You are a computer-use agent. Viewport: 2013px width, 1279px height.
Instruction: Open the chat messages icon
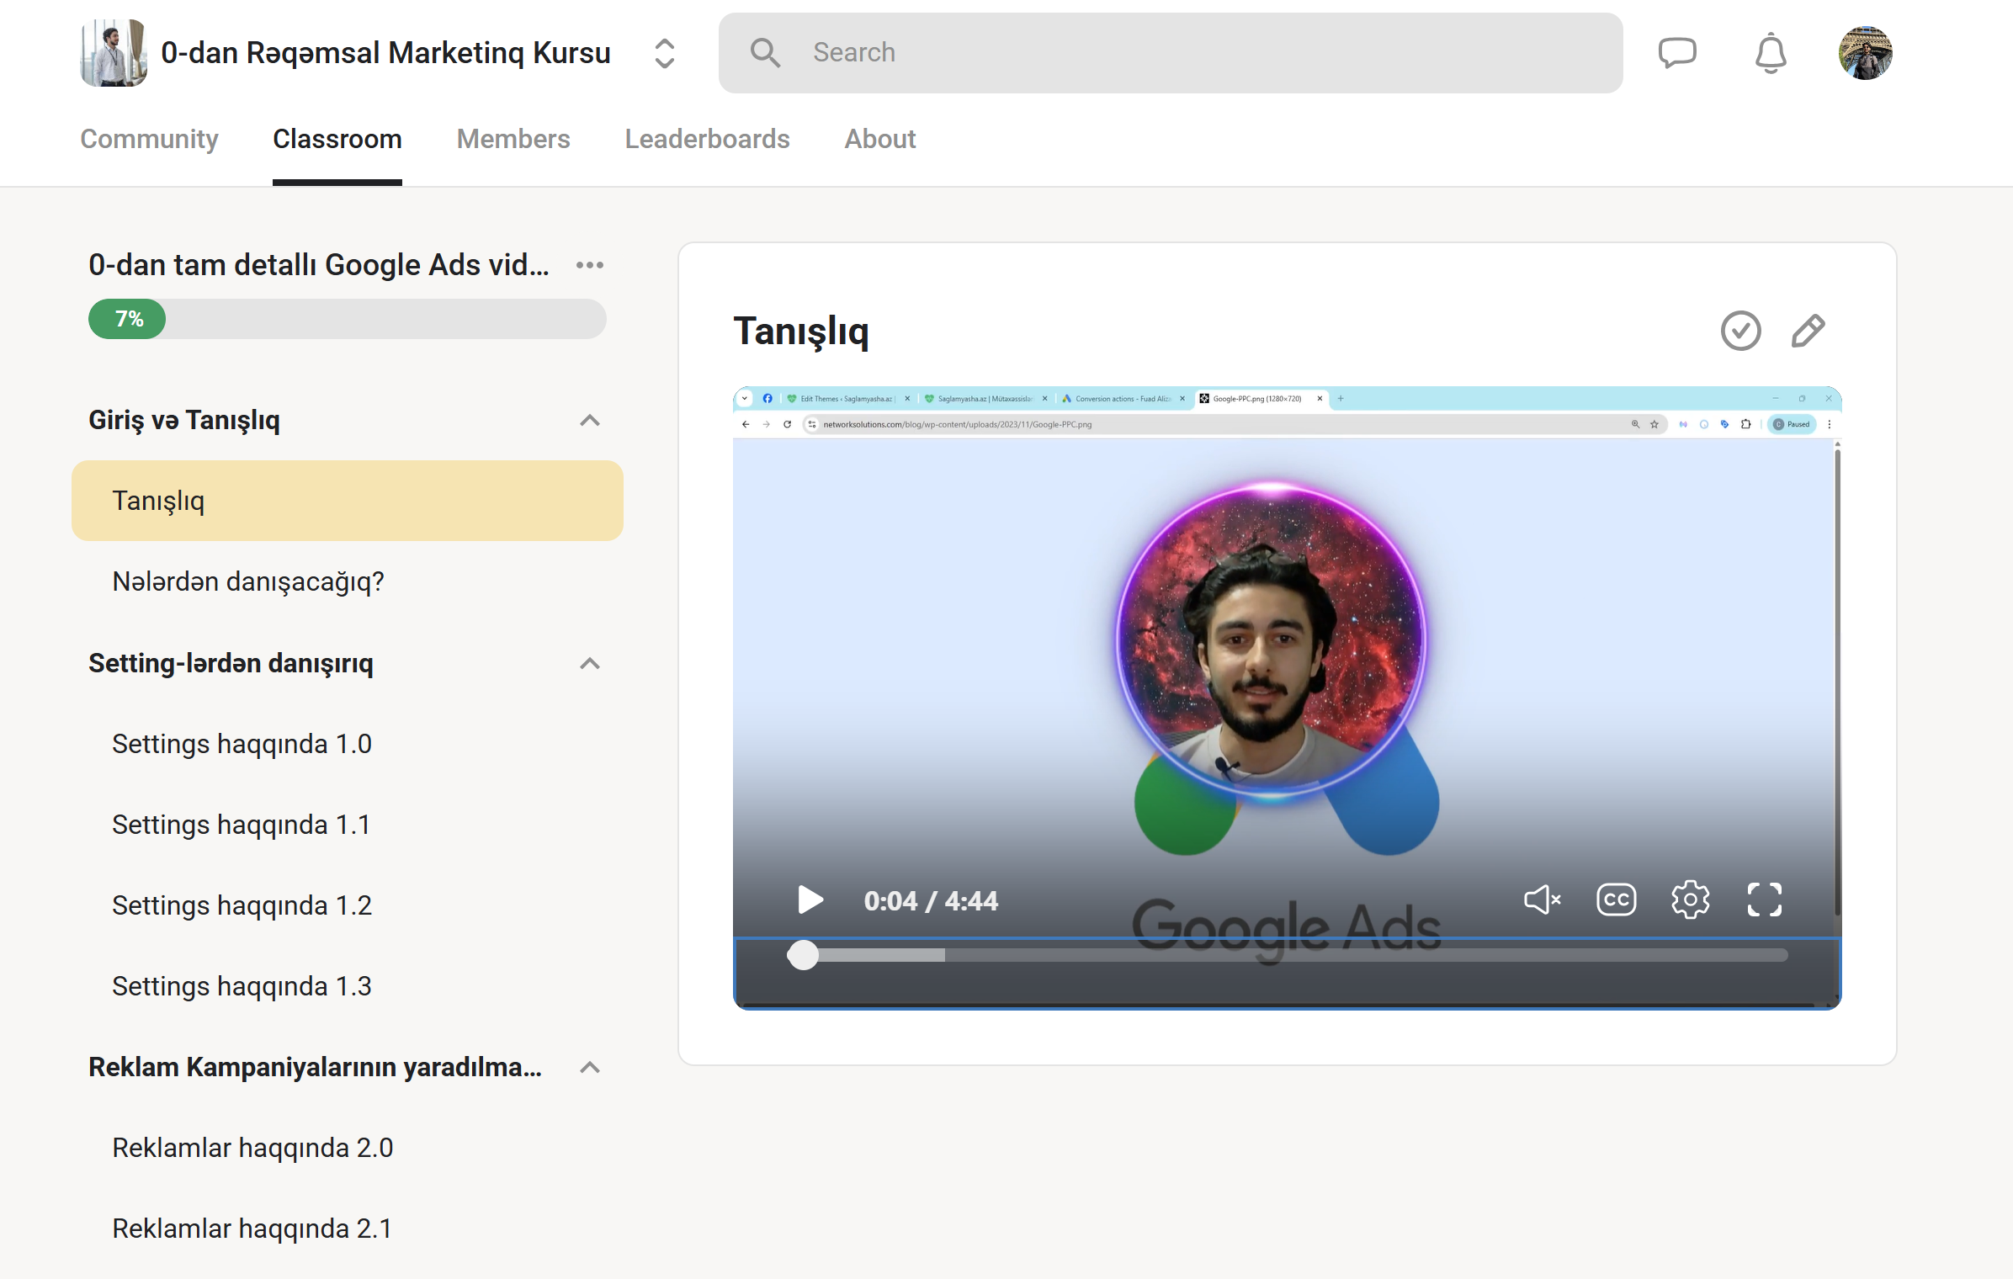pos(1676,53)
